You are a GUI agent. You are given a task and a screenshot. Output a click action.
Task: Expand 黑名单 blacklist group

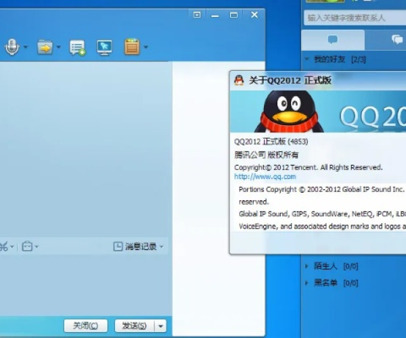[307, 283]
